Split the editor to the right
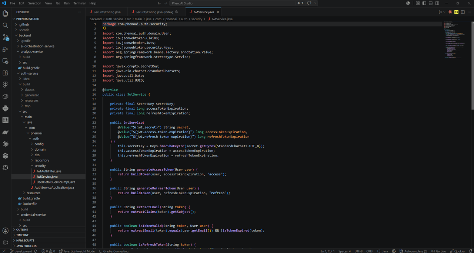This screenshot has width=474, height=253. pos(463,12)
